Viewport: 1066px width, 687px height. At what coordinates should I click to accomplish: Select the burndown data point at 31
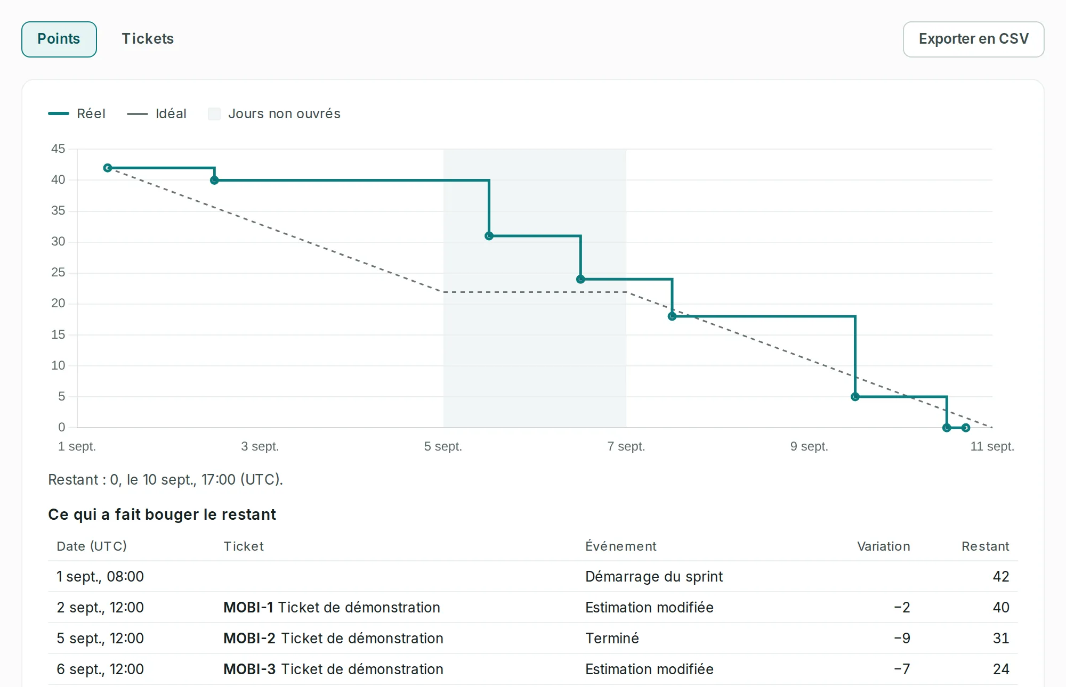[x=489, y=236]
